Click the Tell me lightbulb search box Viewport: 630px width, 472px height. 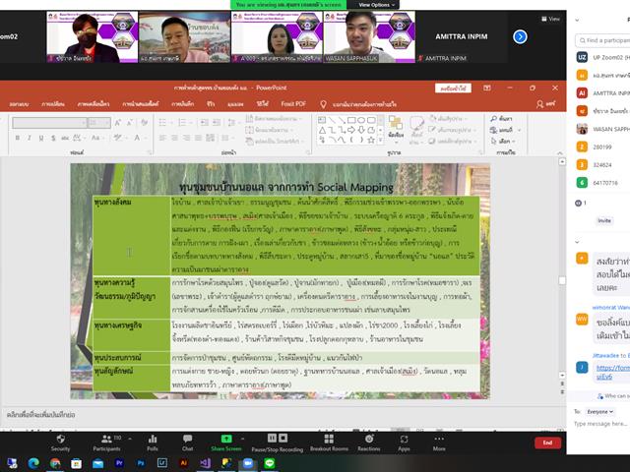[x=358, y=104]
